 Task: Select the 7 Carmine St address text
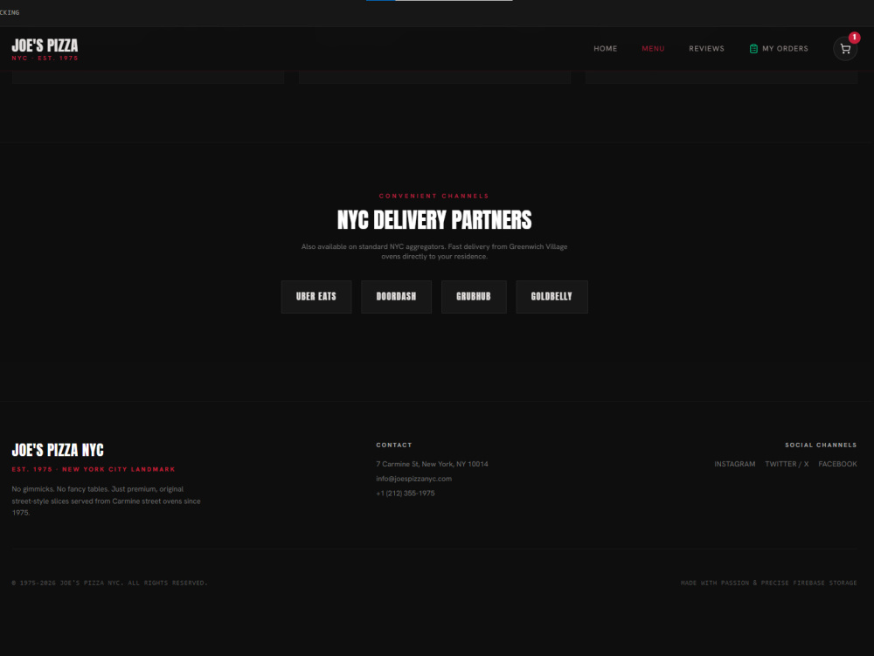[x=432, y=464]
